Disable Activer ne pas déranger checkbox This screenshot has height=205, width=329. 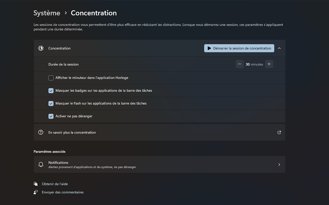(51, 116)
